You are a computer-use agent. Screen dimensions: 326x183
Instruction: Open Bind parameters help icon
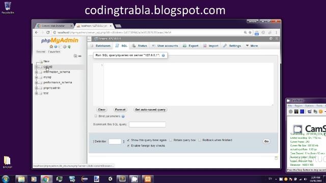tap(123, 116)
